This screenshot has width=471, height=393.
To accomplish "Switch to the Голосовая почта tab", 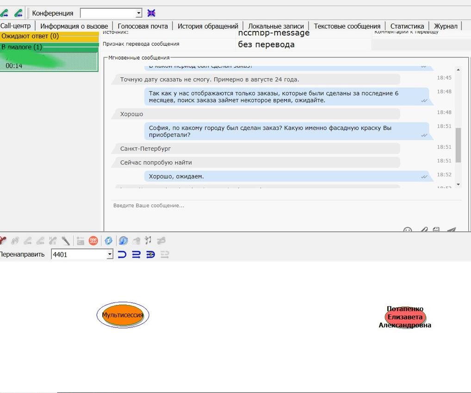I will [143, 26].
